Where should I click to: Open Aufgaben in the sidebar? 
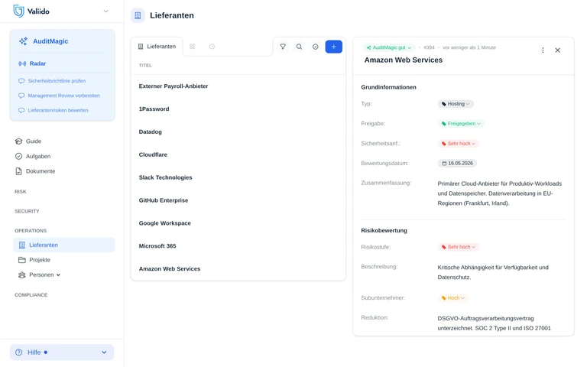tap(37, 156)
